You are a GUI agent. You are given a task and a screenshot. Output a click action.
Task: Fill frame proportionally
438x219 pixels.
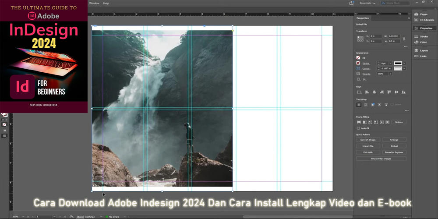[x=359, y=122]
